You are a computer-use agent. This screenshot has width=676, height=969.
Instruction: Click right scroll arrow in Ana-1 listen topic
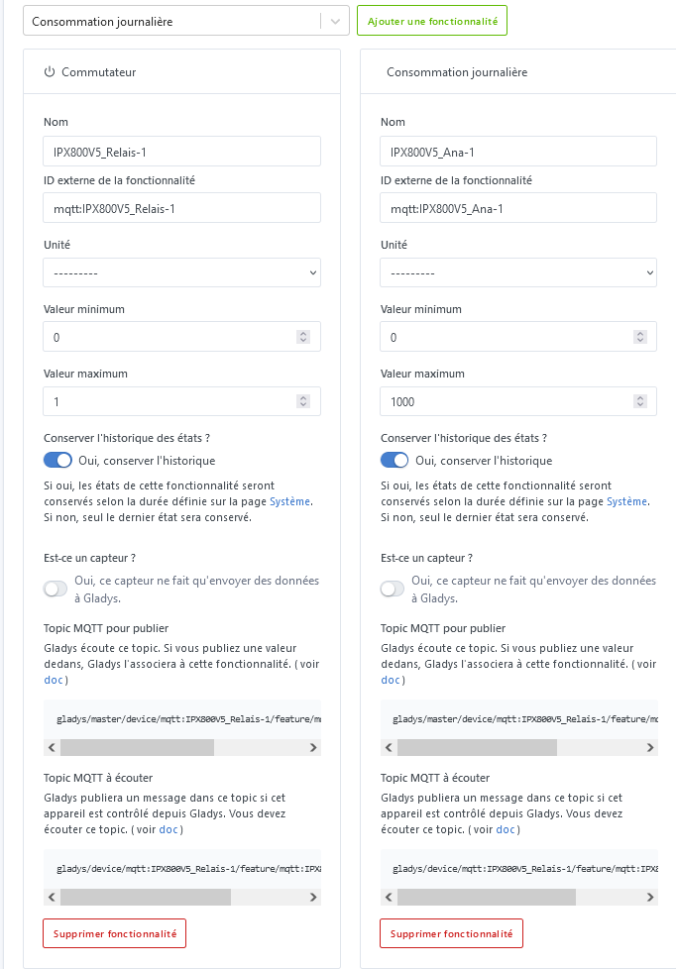click(650, 897)
